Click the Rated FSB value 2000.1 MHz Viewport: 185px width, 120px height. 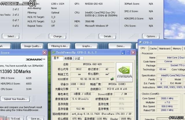167,110
